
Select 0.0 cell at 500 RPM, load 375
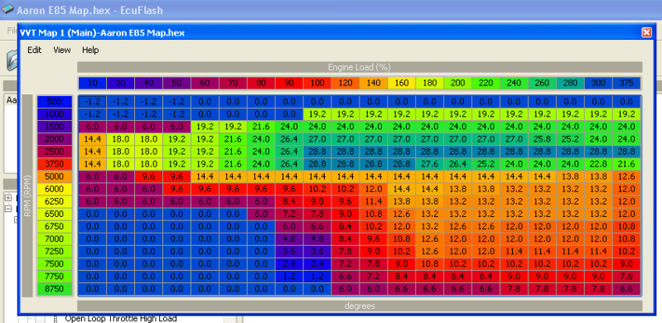point(626,102)
